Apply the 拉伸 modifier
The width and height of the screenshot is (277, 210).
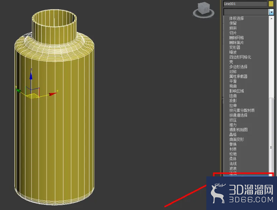[x=233, y=106]
